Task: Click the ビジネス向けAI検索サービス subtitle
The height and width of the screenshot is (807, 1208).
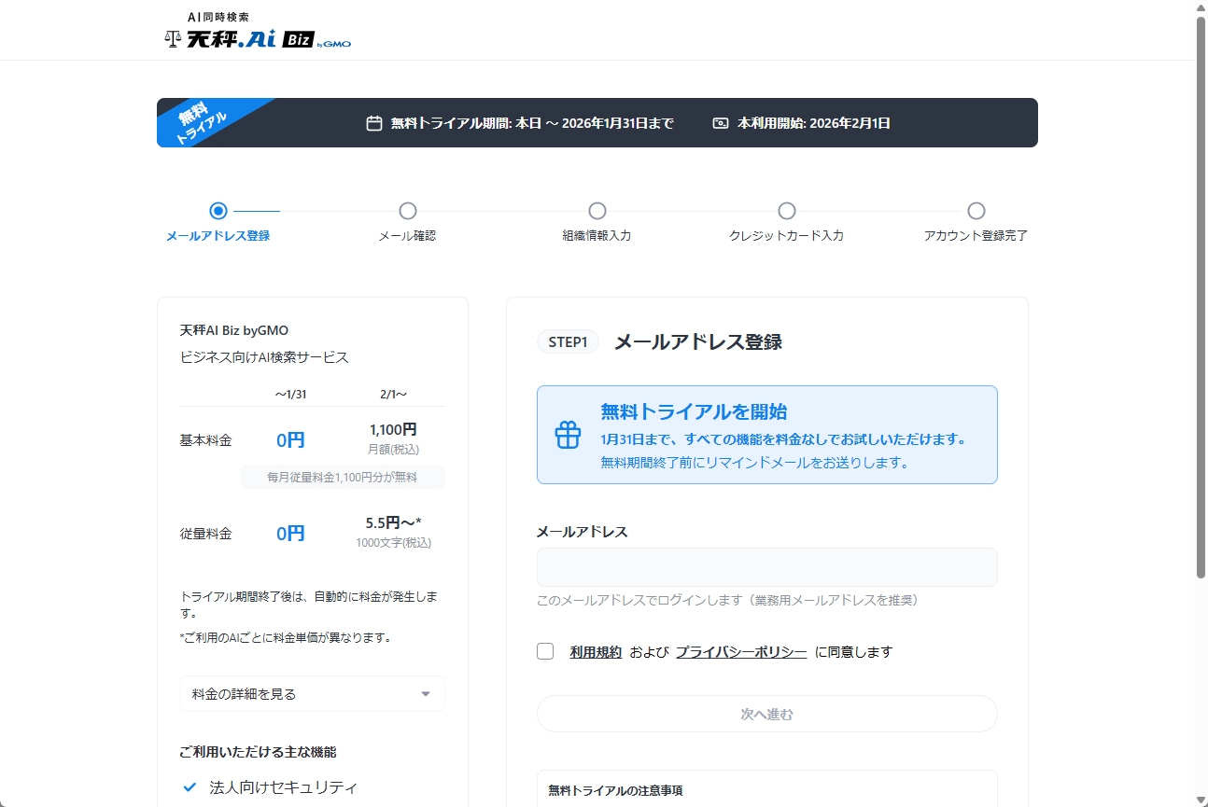Action: coord(264,357)
